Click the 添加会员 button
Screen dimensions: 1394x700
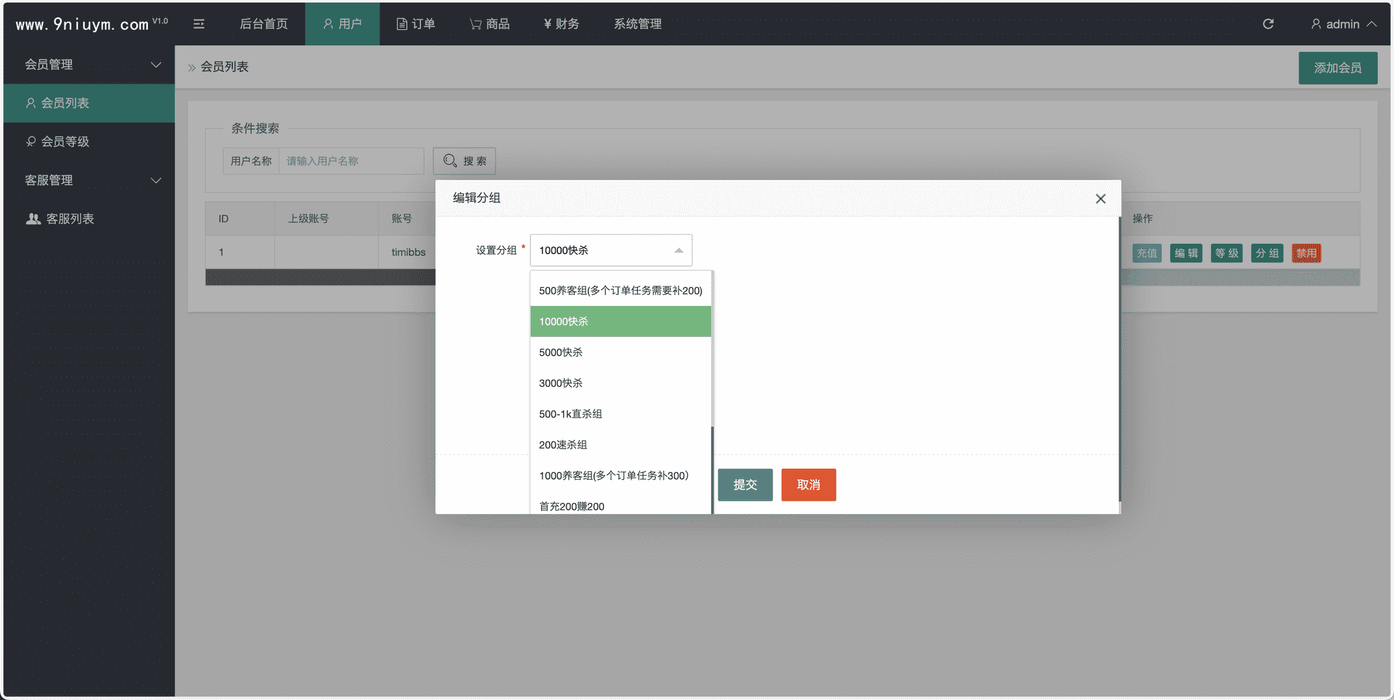tap(1338, 68)
